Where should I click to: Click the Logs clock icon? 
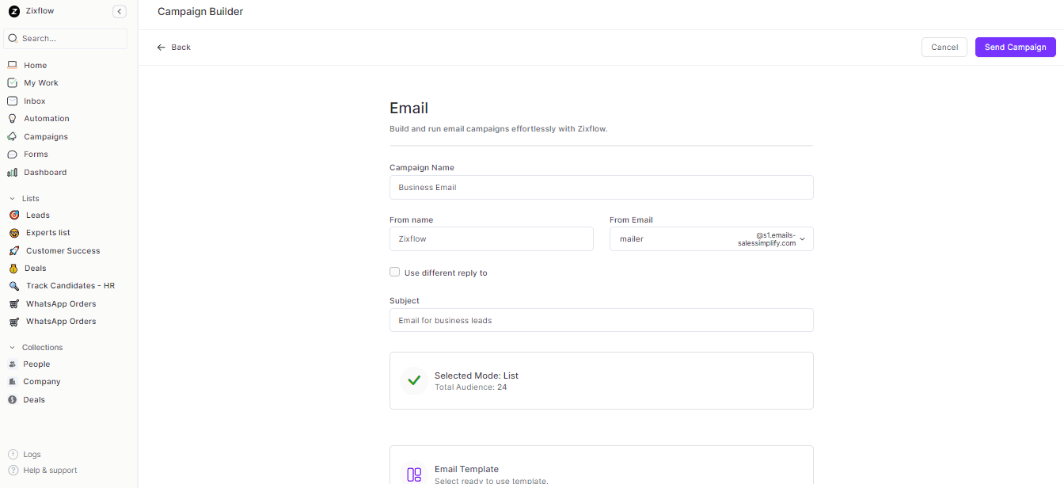pyautogui.click(x=13, y=455)
